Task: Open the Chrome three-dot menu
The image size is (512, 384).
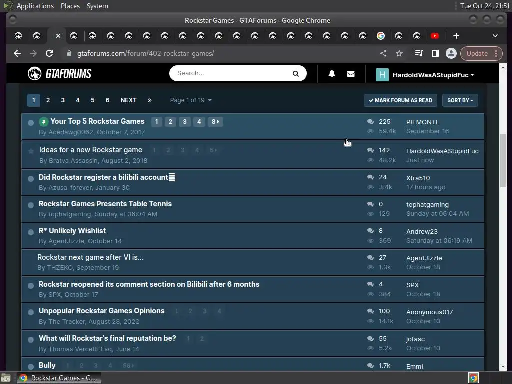Action: pyautogui.click(x=496, y=53)
